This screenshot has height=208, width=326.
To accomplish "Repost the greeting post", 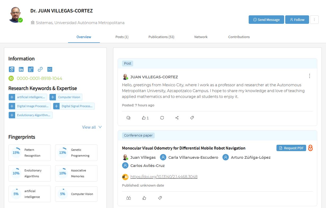I will pyautogui.click(x=162, y=118).
